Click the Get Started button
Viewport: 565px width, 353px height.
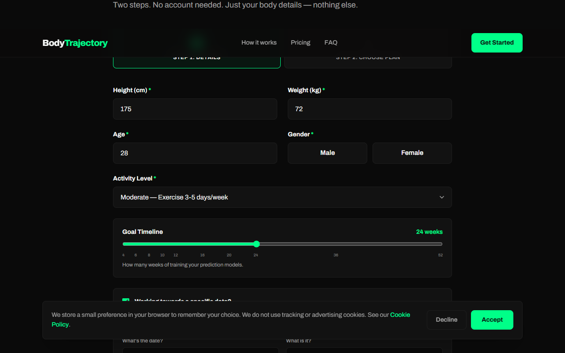[497, 43]
